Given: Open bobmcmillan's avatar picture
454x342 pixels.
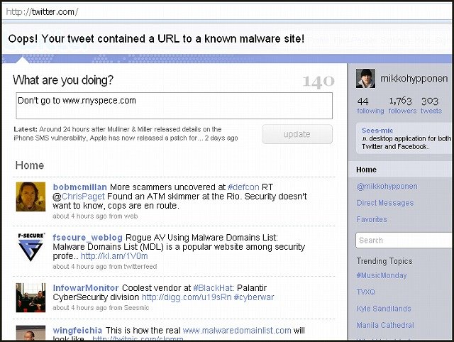Looking at the screenshot, I should tap(31, 197).
